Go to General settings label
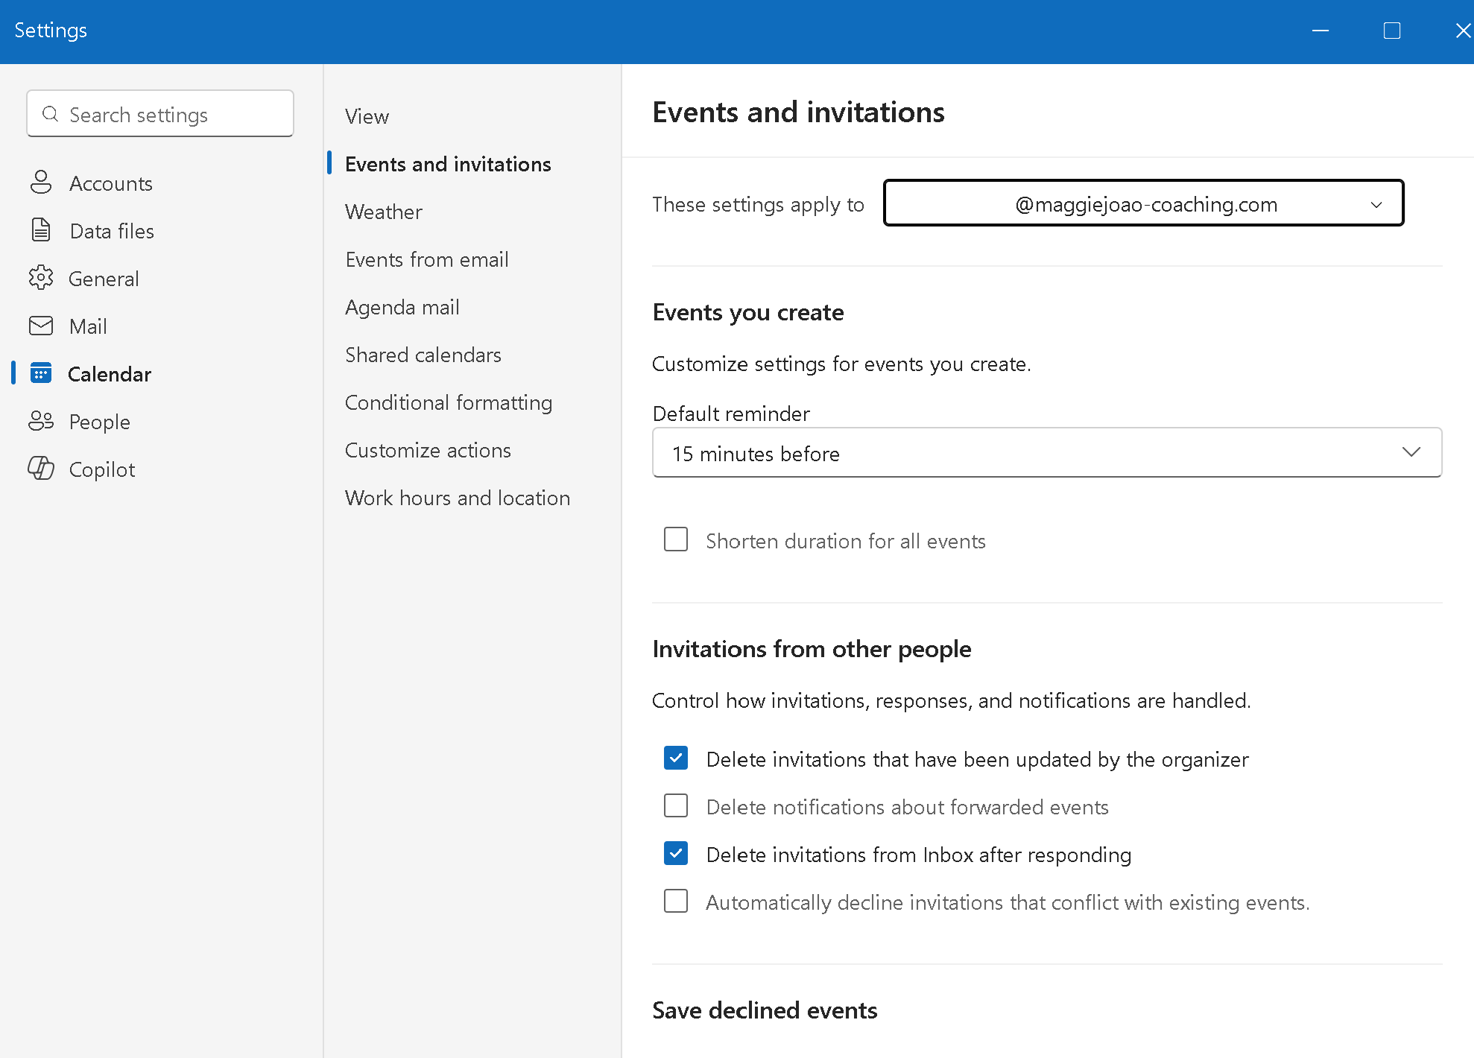Image resolution: width=1474 pixels, height=1058 pixels. click(104, 279)
